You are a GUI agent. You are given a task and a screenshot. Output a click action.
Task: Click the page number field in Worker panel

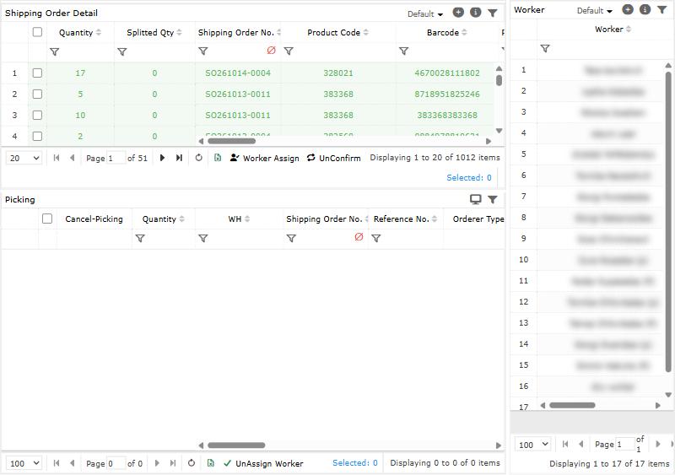coord(625,445)
